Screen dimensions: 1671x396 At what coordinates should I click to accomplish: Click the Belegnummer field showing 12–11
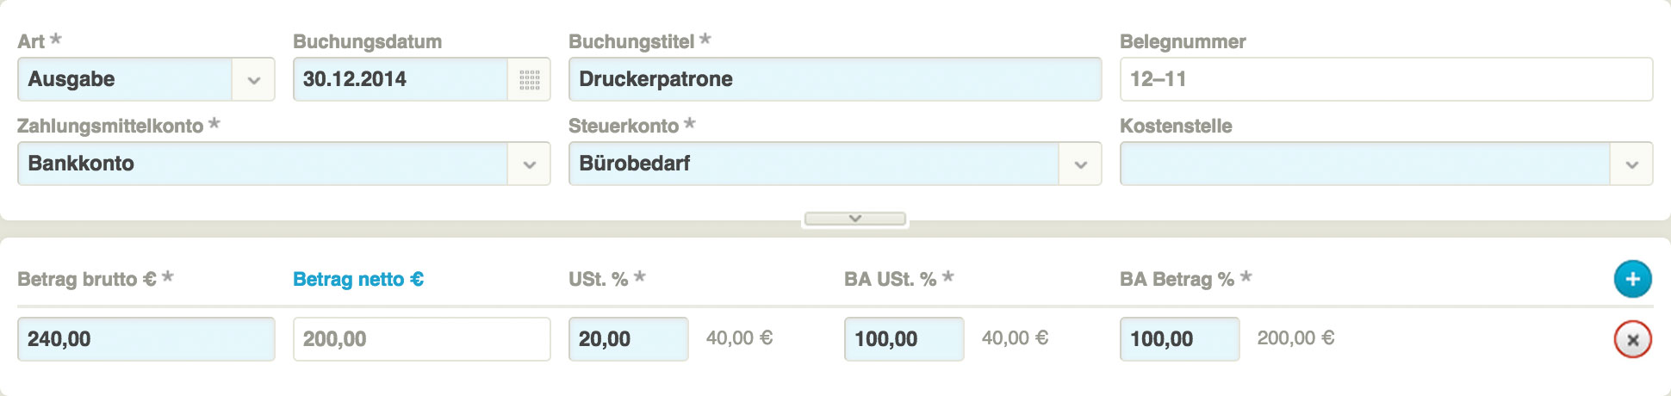click(1385, 79)
